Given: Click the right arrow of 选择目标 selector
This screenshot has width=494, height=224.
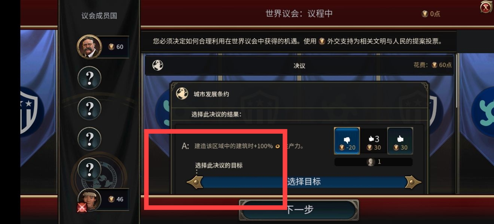Looking at the screenshot, I should tap(413, 182).
